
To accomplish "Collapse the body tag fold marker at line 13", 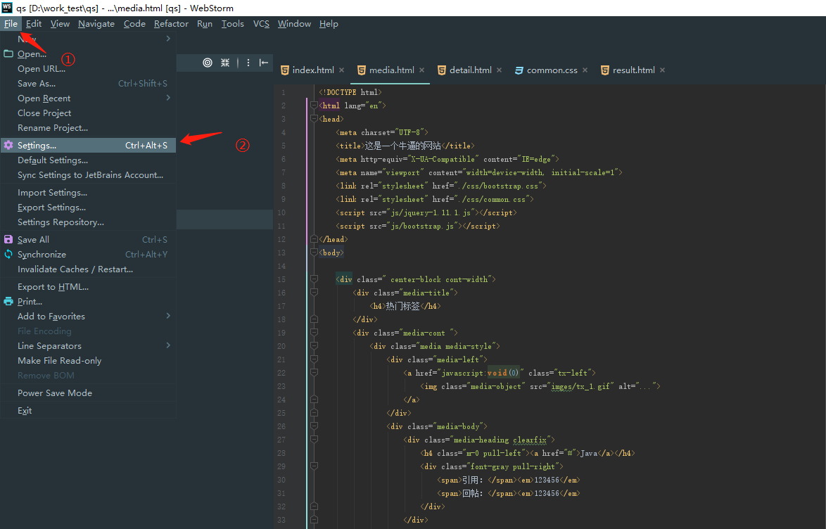I will 314,253.
